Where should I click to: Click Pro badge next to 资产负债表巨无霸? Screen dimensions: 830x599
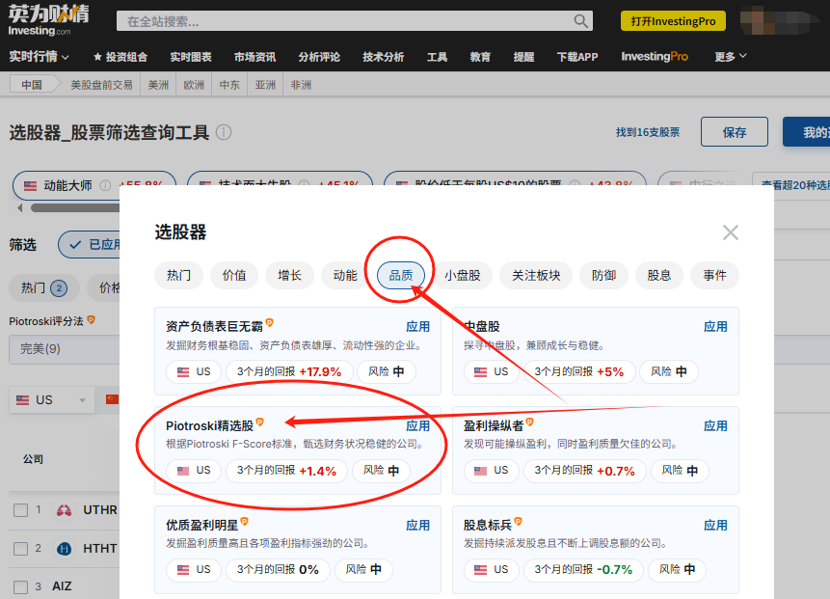[x=269, y=322]
